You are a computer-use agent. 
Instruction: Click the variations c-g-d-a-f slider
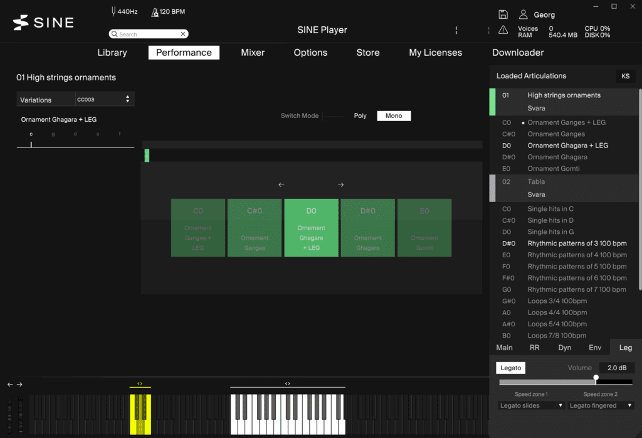click(x=75, y=144)
